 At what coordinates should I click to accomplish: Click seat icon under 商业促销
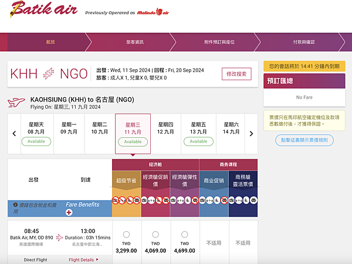(x=217, y=200)
